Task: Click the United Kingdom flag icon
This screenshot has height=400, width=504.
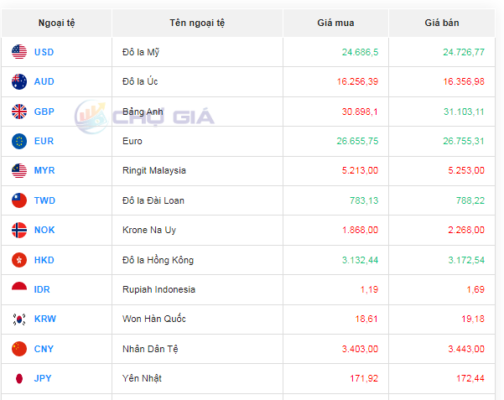Action: pos(19,112)
